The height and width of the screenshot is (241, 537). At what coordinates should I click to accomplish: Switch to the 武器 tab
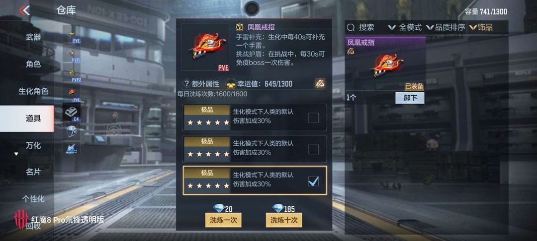(x=33, y=37)
